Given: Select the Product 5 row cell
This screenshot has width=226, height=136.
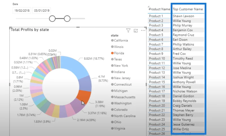Looking at the screenshot, I should pos(159,35).
